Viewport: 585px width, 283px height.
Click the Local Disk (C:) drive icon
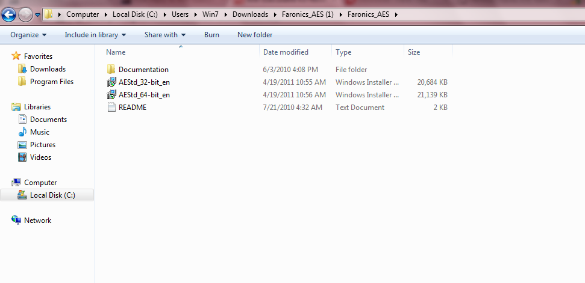point(22,195)
